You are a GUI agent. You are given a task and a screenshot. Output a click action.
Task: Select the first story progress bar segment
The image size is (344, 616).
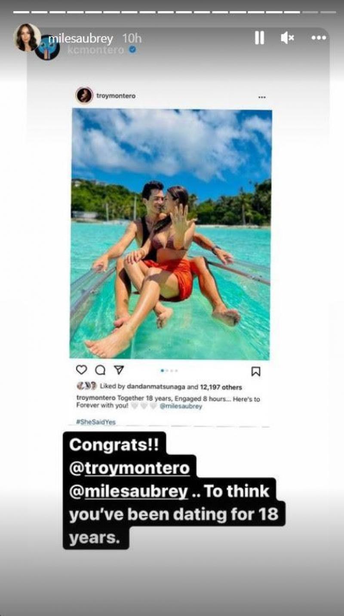click(21, 12)
